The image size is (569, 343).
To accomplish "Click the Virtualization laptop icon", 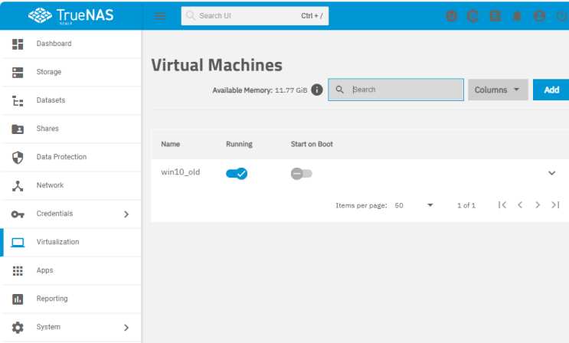I will click(18, 242).
